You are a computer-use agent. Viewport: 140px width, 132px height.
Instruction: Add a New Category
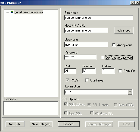(41, 124)
